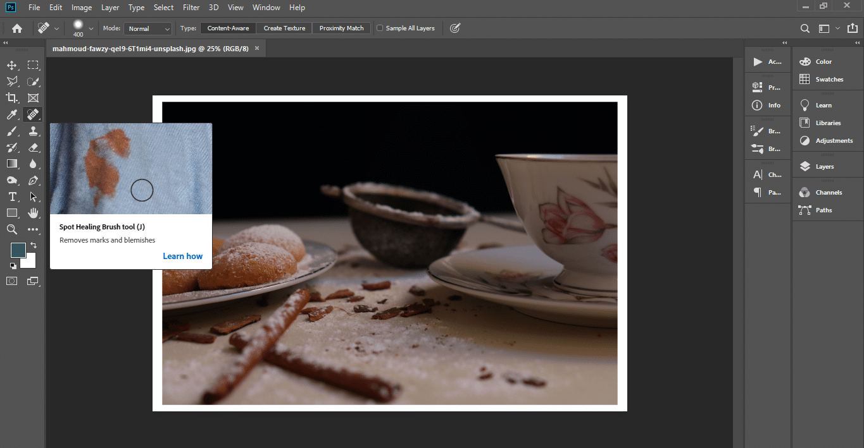Open the Filter menu
The height and width of the screenshot is (448, 864).
[191, 8]
